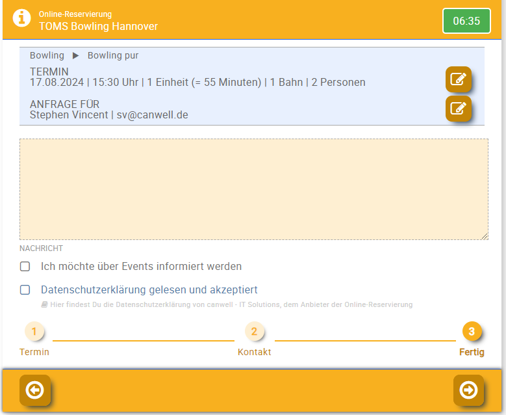Image resolution: width=506 pixels, height=415 pixels.
Task: Jump to step 2 circle
Action: click(254, 332)
